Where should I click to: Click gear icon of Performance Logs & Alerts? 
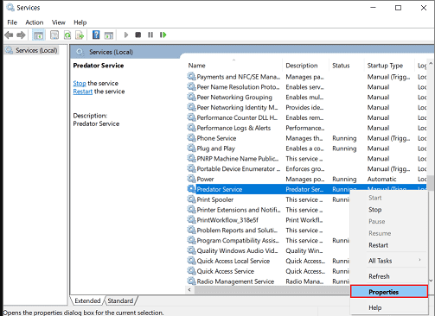coord(191,128)
